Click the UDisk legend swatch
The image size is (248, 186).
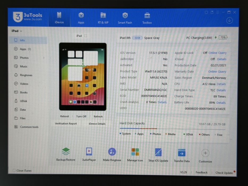(x=184, y=134)
